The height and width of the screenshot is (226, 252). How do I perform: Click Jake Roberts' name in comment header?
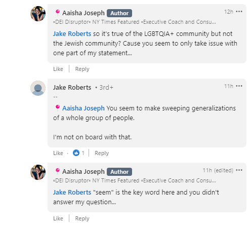tap(72, 88)
